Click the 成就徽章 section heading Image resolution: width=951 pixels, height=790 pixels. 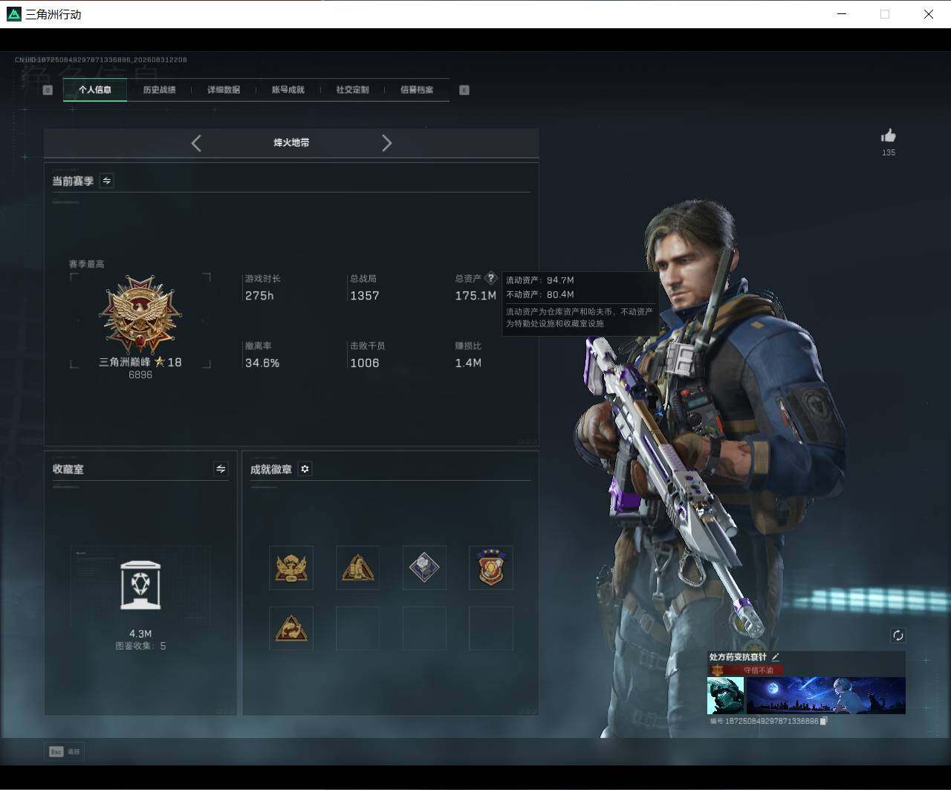271,469
